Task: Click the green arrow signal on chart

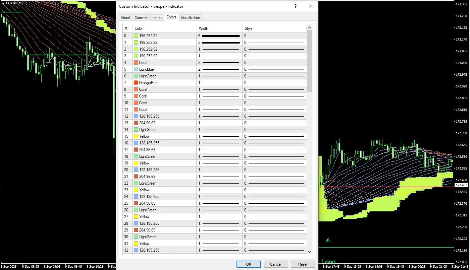Action: [x=328, y=240]
